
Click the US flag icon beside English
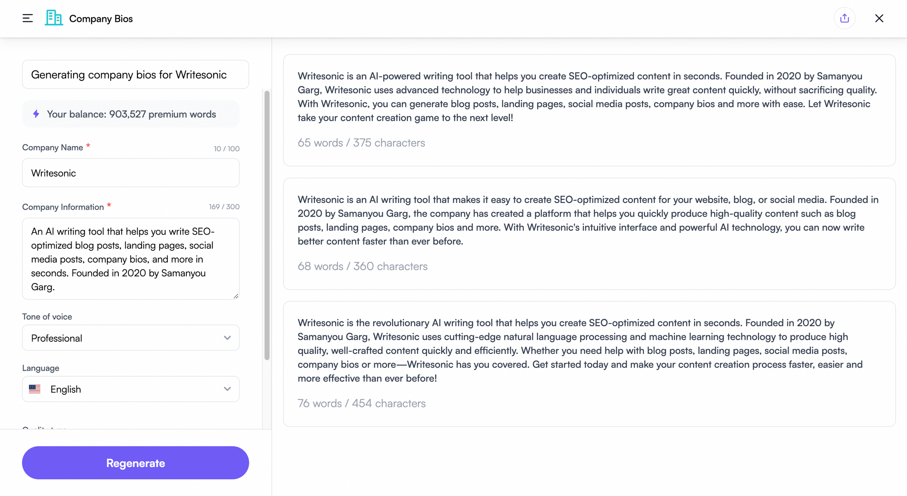(x=35, y=389)
